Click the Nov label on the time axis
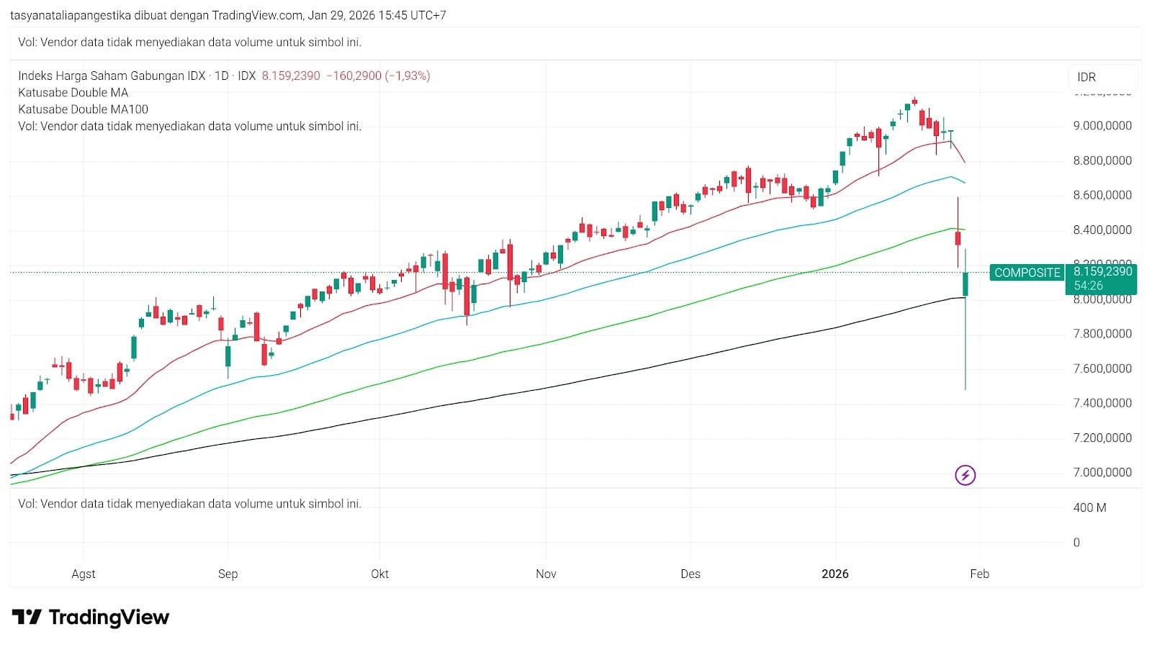1152x647 pixels. [546, 574]
